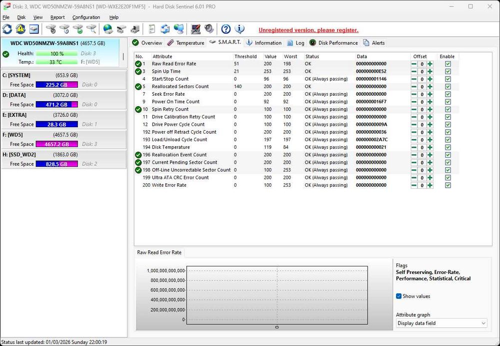Click the blue sync arrows document icon
This screenshot has height=346, width=500.
click(165, 29)
